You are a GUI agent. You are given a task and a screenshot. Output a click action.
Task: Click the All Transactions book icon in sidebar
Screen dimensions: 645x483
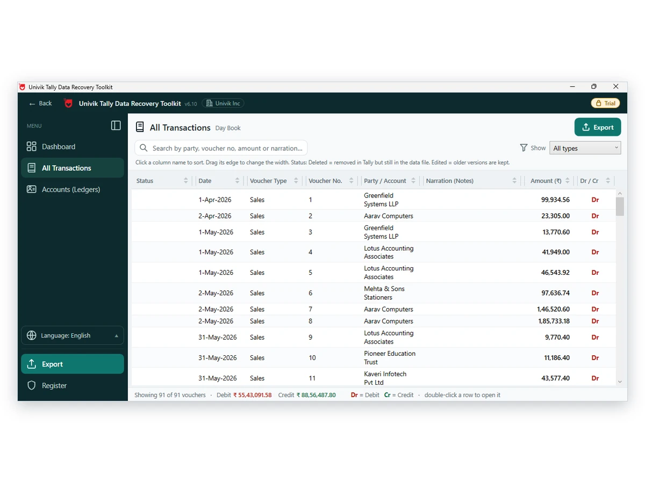point(32,168)
